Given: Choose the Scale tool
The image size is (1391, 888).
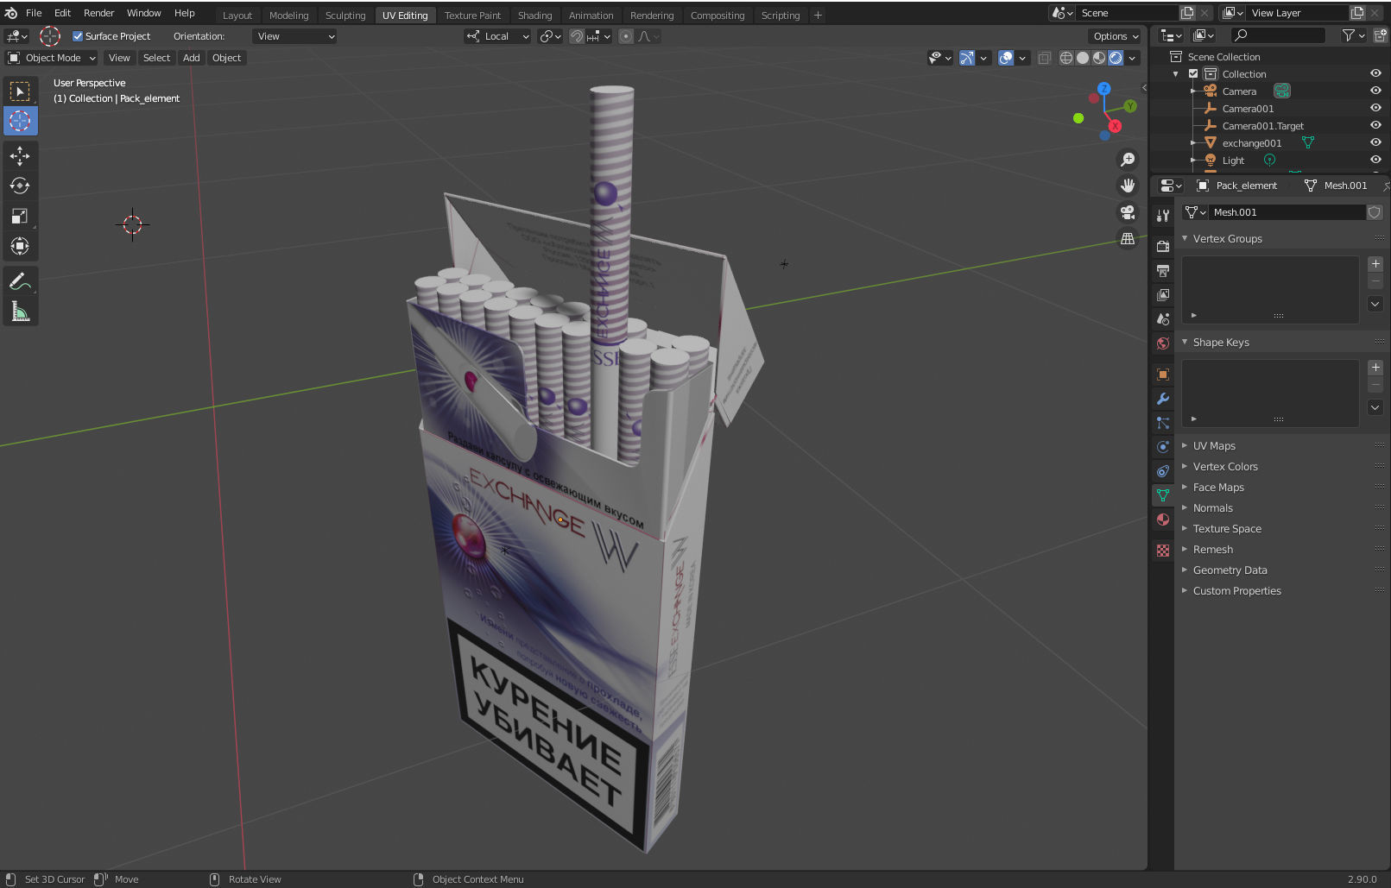Looking at the screenshot, I should pyautogui.click(x=20, y=216).
